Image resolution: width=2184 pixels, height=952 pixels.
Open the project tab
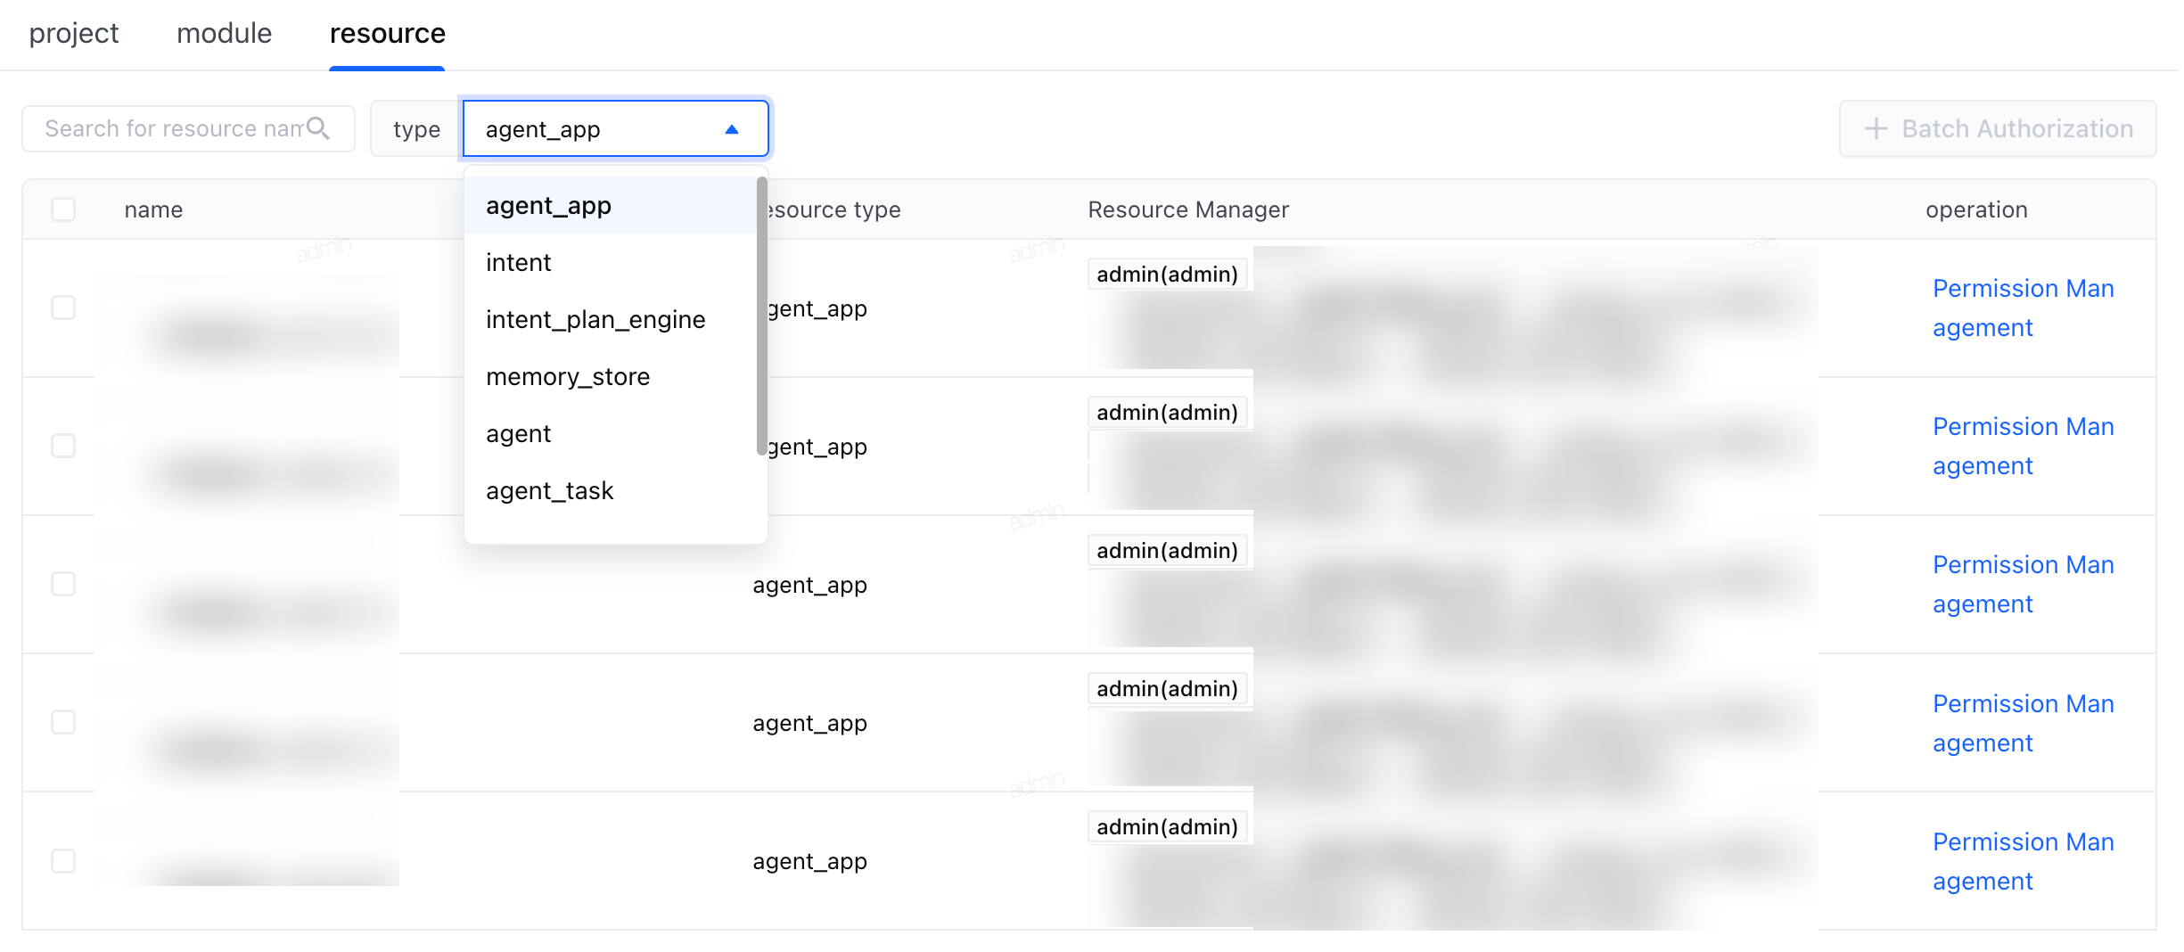pos(74,33)
